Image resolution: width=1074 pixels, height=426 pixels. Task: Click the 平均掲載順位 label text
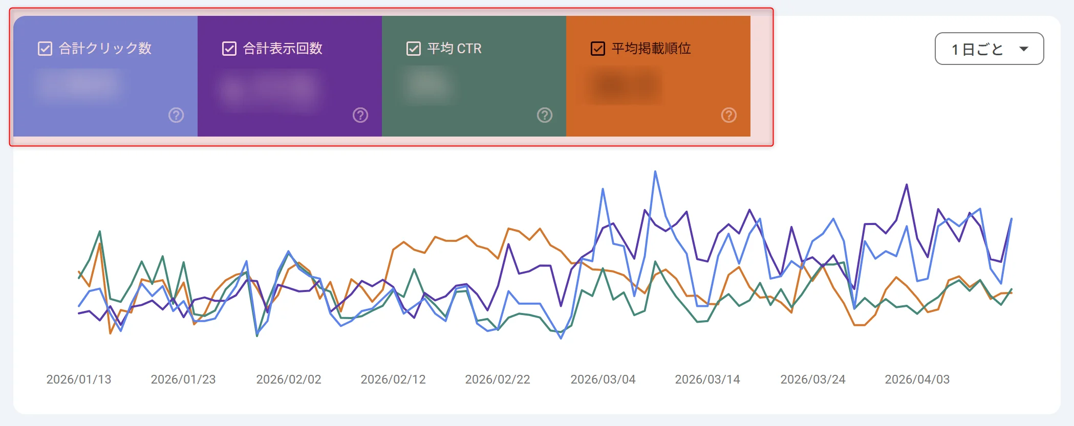click(x=651, y=49)
